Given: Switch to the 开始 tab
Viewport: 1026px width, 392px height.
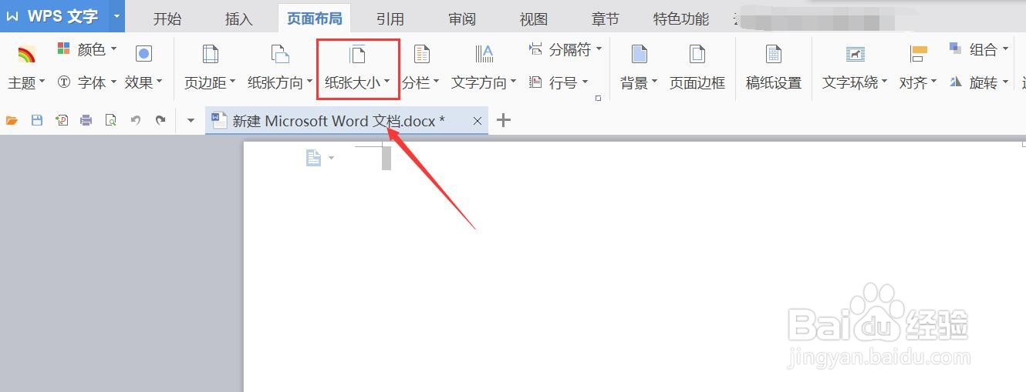Looking at the screenshot, I should click(x=167, y=19).
